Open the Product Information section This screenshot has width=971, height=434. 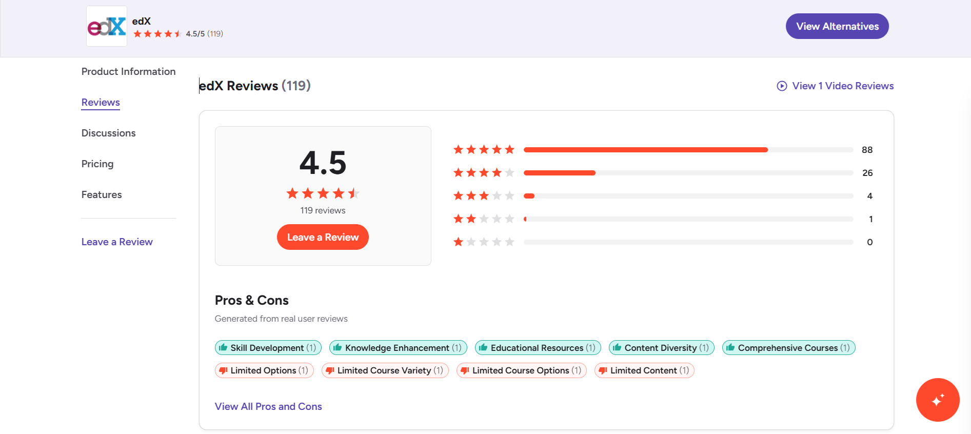(128, 71)
